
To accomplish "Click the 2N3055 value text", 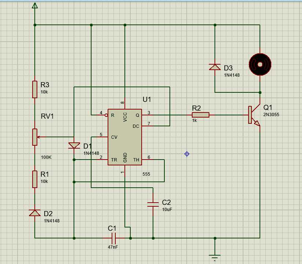I will pyautogui.click(x=271, y=115).
